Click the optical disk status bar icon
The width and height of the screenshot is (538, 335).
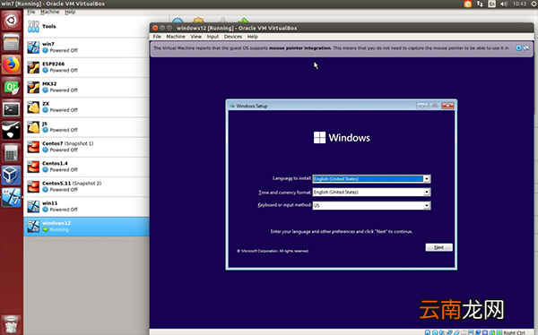[x=435, y=332]
